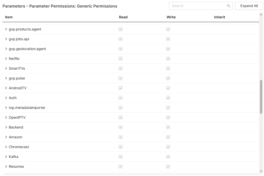This screenshot has height=176, width=264.
Task: Expand the Netflix tree item
Action: (x=6, y=59)
